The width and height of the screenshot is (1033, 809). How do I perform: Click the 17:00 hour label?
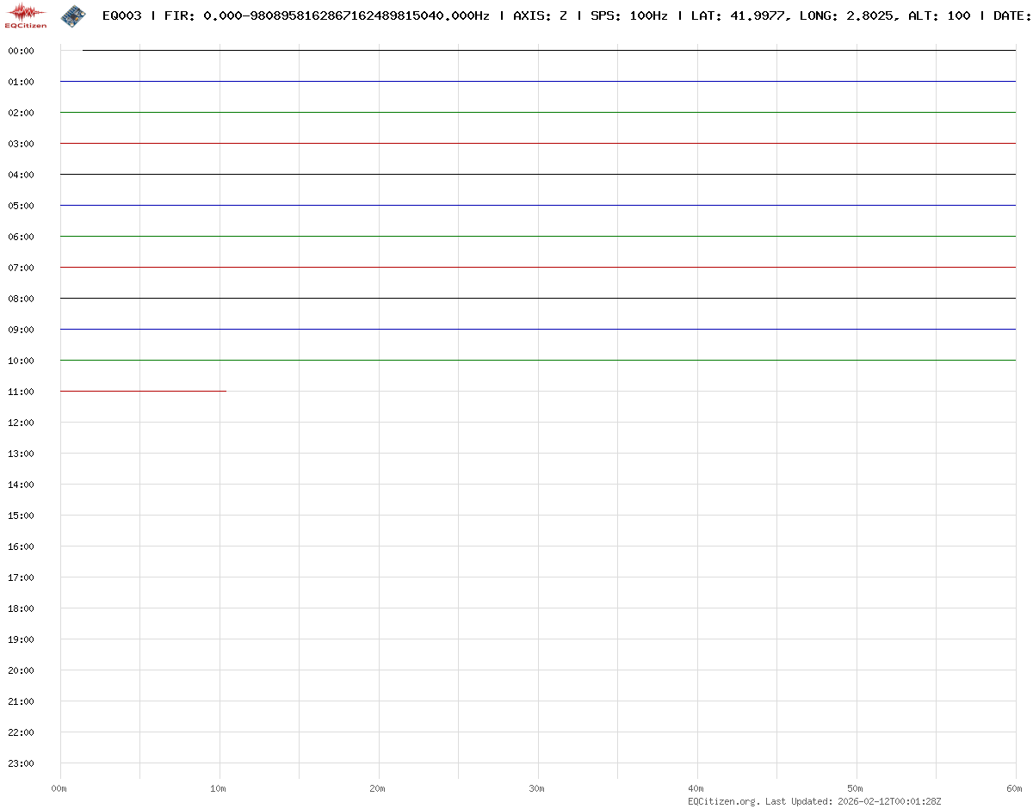click(21, 577)
